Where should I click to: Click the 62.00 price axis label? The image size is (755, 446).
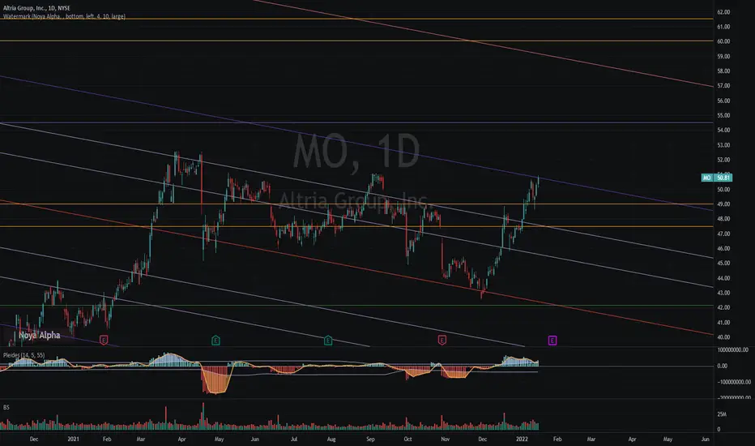click(723, 12)
